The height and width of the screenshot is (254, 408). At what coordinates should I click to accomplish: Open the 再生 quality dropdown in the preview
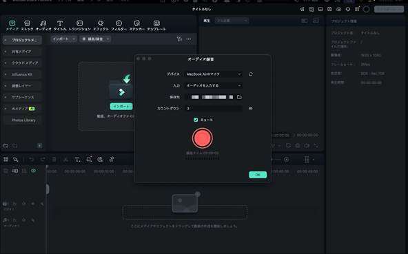pyautogui.click(x=232, y=20)
